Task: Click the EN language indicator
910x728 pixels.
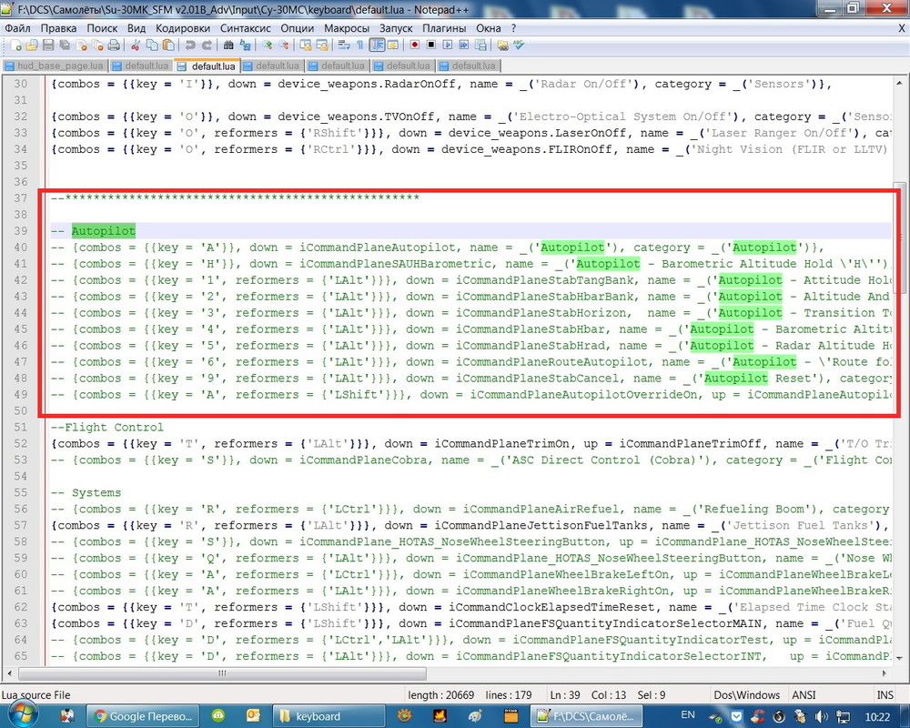Action: (688, 714)
